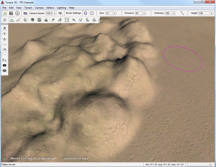Click the softness curve button

(x=182, y=13)
